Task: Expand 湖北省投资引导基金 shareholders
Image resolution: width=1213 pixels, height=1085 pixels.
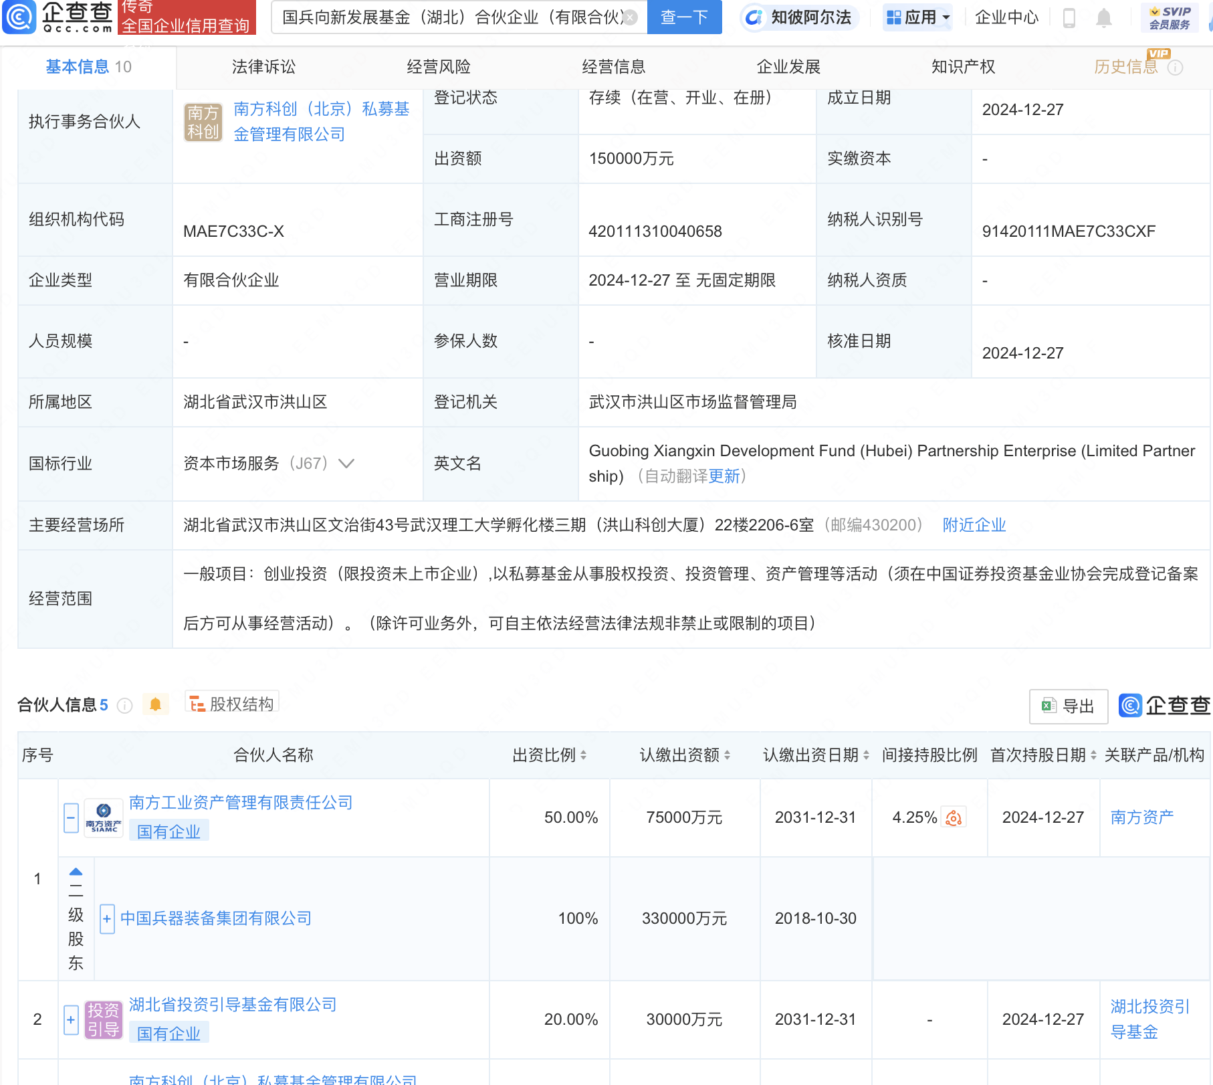Action: [x=71, y=1019]
